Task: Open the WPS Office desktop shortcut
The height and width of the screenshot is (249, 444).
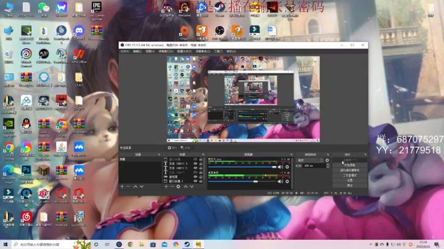Action: pyautogui.click(x=79, y=56)
